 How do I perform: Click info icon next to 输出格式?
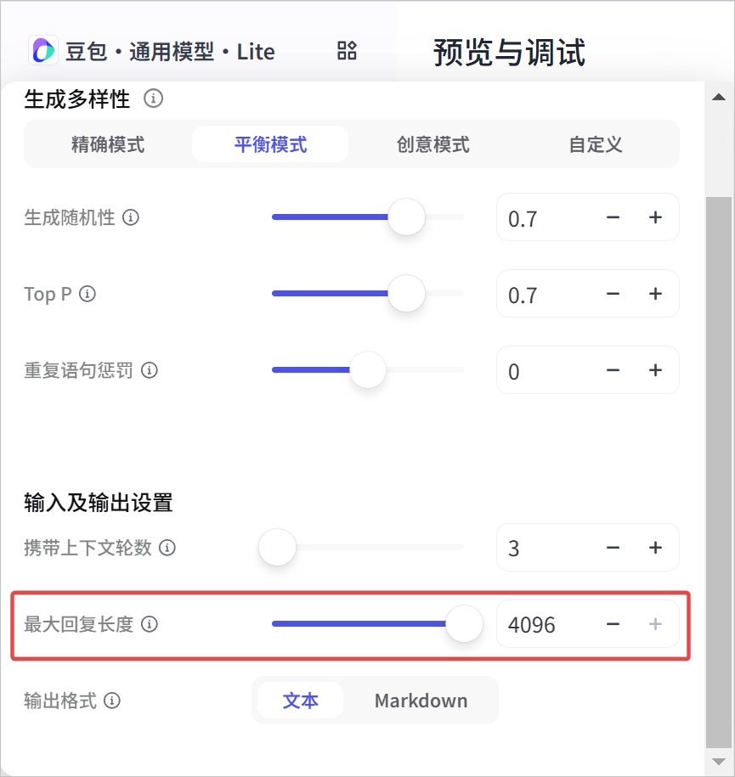112,701
